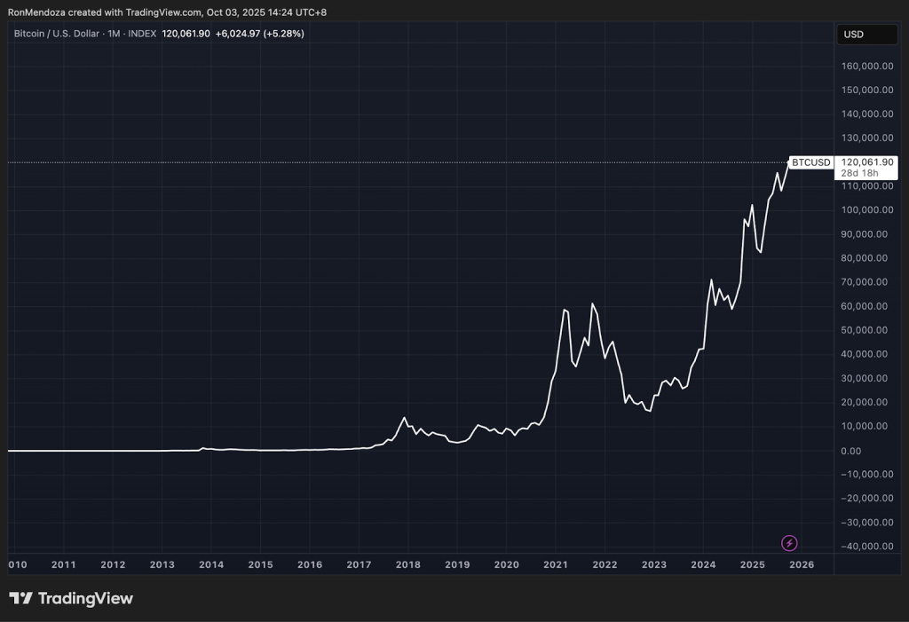Image resolution: width=909 pixels, height=622 pixels.
Task: Toggle the USD currency button on price scale
Action: (x=866, y=34)
